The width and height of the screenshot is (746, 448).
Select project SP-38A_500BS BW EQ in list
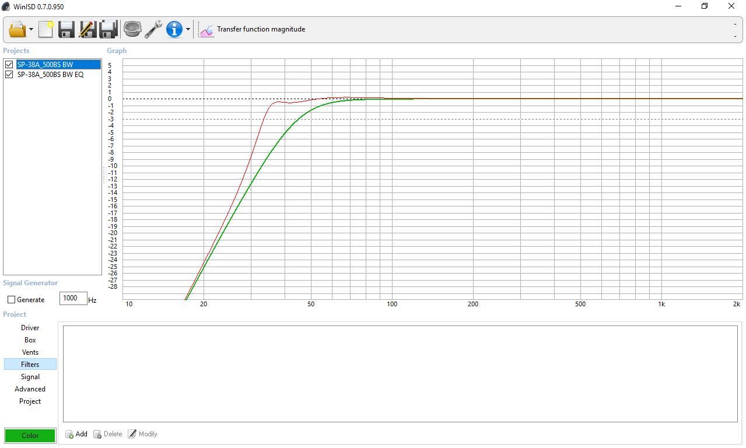[50, 75]
